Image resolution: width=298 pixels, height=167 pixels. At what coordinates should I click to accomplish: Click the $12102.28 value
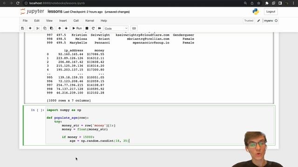95,93
